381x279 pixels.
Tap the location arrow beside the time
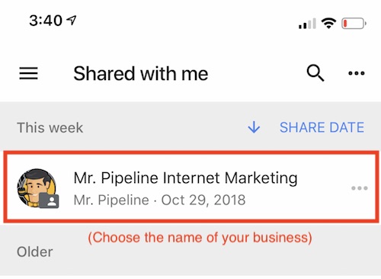click(72, 20)
